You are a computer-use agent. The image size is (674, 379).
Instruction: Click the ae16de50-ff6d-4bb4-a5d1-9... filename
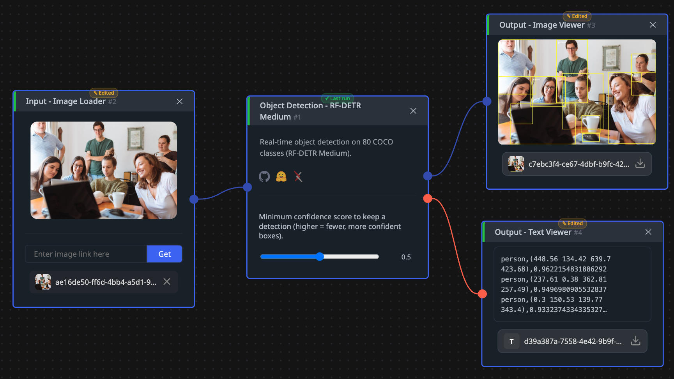coord(106,282)
